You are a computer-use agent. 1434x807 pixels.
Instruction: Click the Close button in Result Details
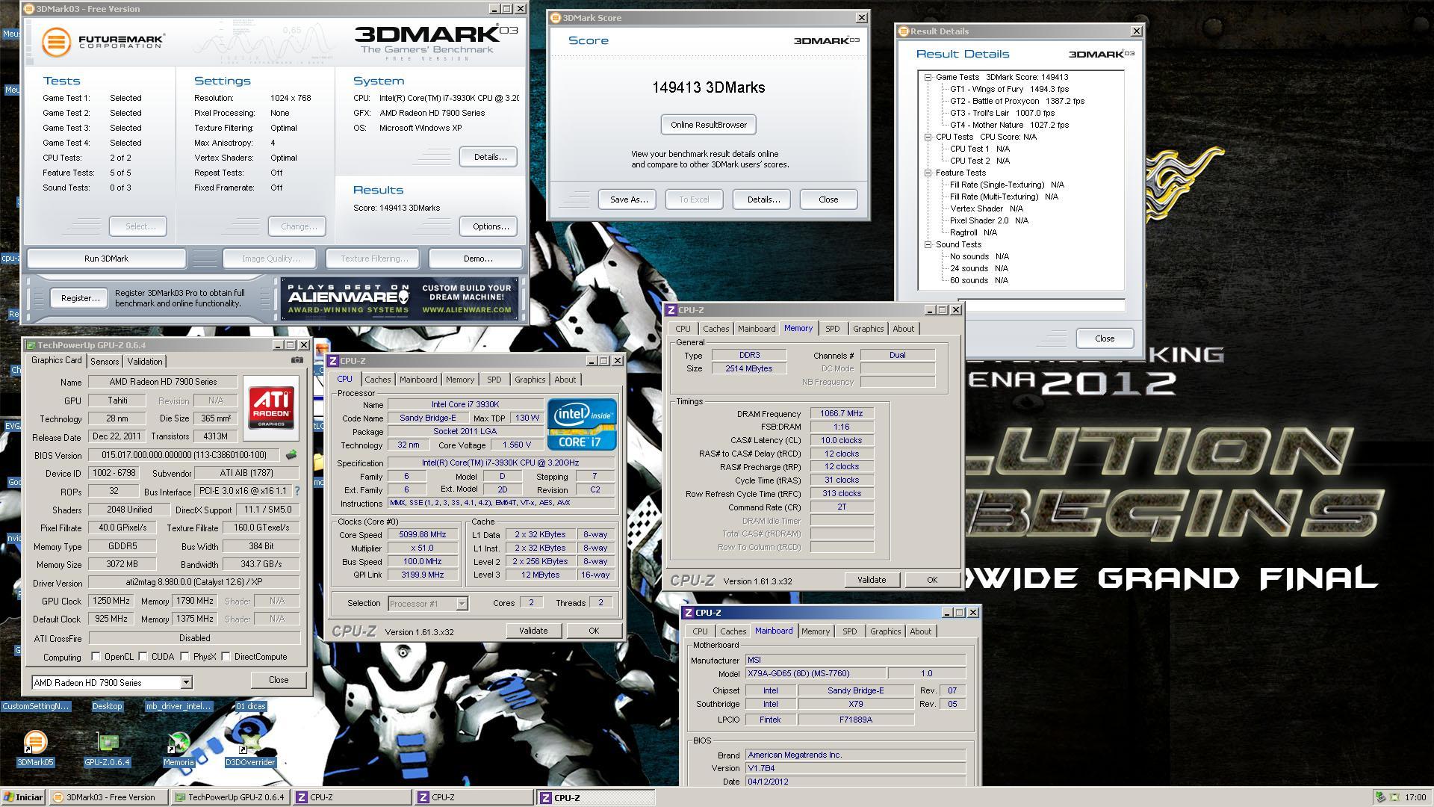(1105, 338)
